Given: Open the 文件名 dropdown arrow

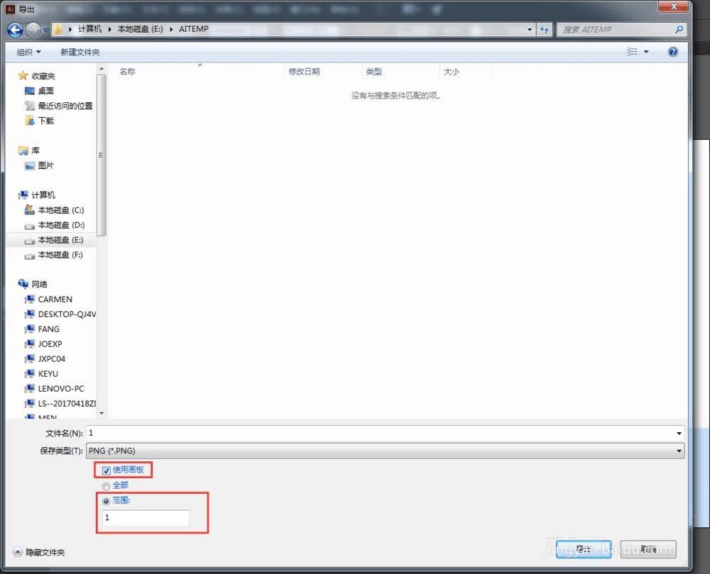Looking at the screenshot, I should 679,434.
